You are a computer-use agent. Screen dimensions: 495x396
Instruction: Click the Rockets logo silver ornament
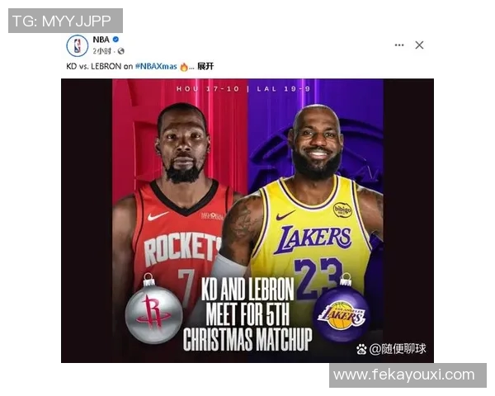[154, 309]
